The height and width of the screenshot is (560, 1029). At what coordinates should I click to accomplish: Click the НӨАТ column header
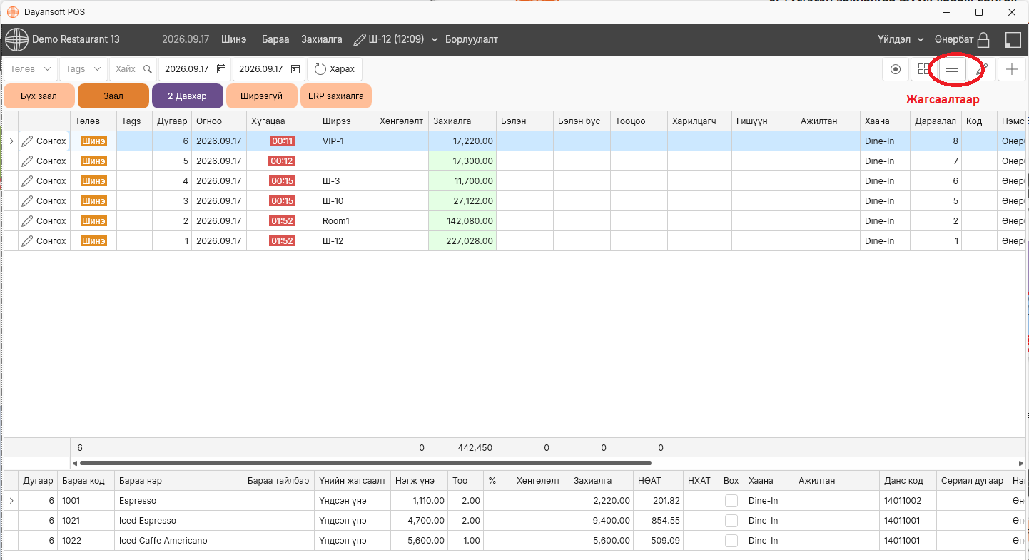tap(658, 481)
